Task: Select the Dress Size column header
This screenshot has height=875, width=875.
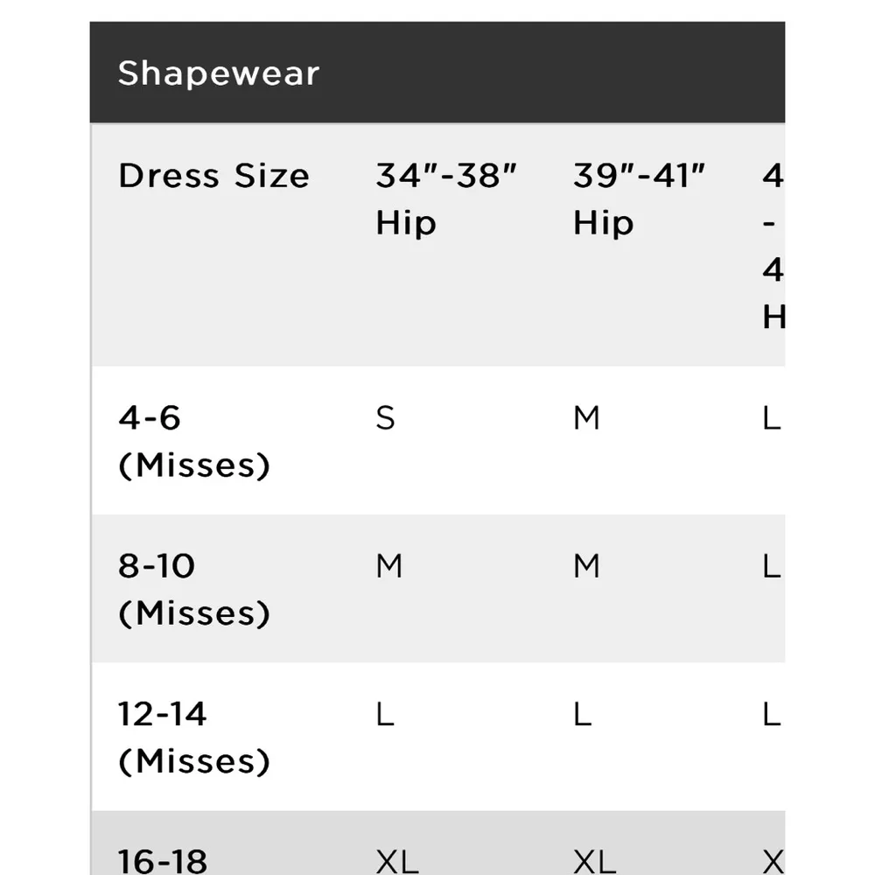Action: pos(213,177)
